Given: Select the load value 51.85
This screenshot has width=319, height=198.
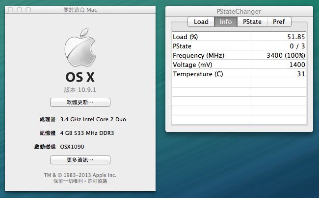Looking at the screenshot, I should coord(296,37).
